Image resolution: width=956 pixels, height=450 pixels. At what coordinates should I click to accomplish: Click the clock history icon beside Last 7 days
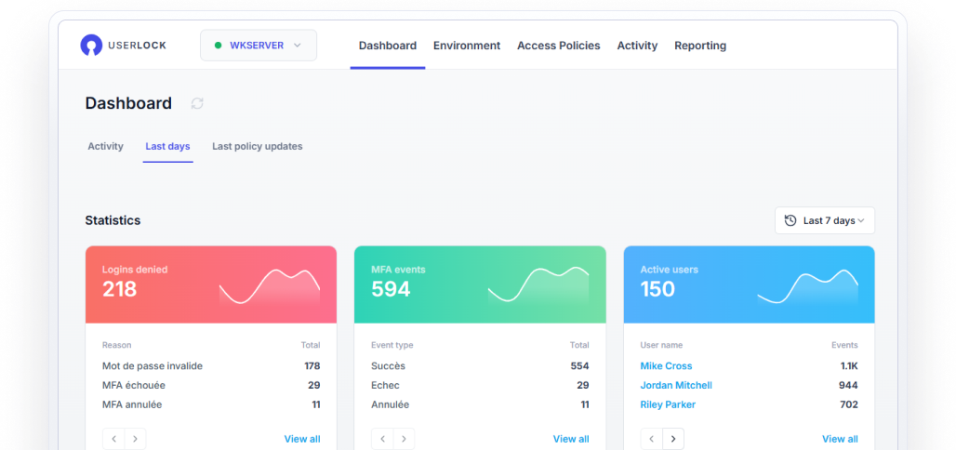point(790,220)
